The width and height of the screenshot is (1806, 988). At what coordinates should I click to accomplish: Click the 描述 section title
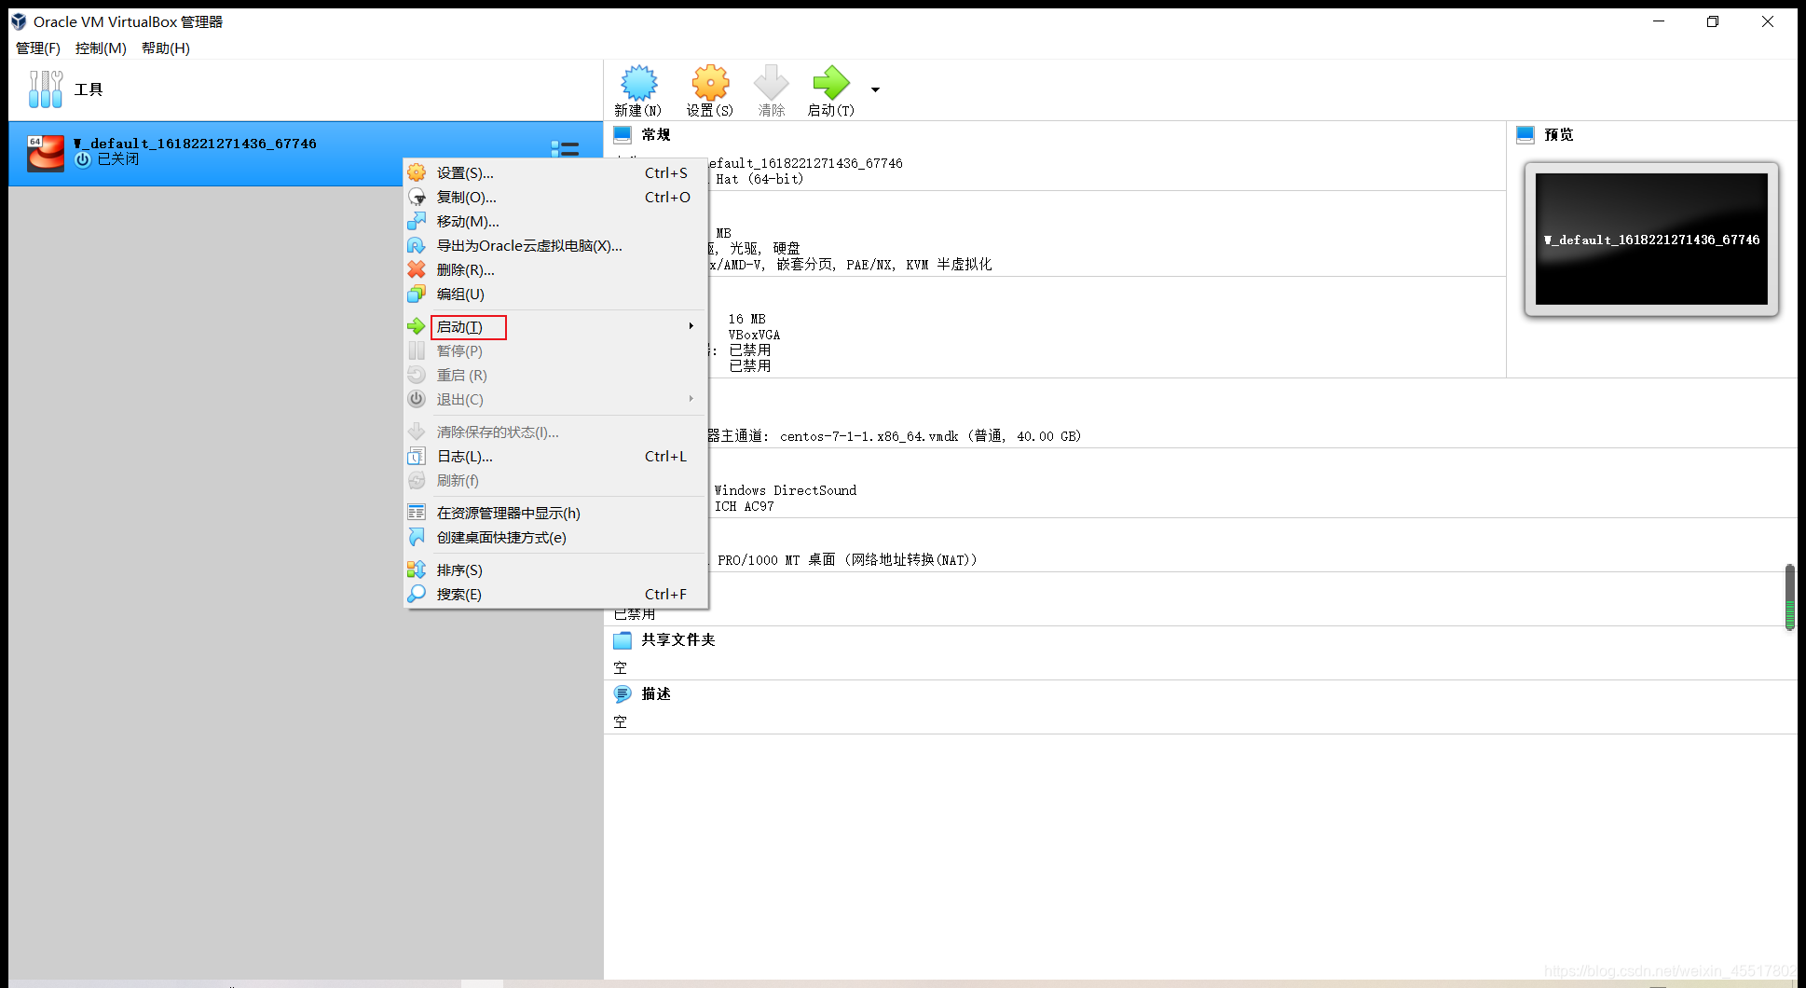[x=656, y=694]
